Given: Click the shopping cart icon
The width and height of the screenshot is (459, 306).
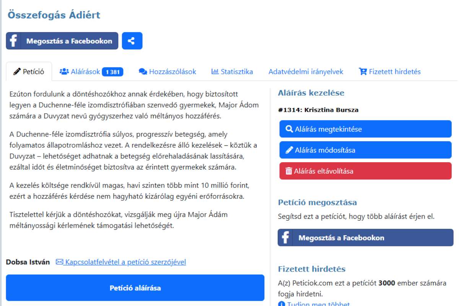Looking at the screenshot, I should (x=363, y=72).
